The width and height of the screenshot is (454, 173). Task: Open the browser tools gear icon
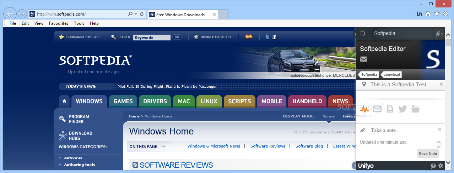[445, 14]
